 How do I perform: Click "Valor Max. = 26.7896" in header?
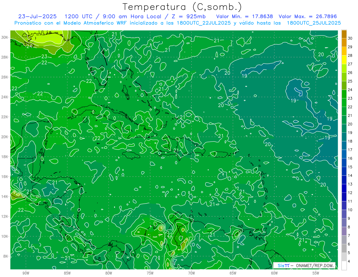point(308,16)
